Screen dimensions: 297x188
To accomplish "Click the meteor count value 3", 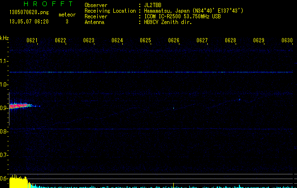I will tap(67, 22).
